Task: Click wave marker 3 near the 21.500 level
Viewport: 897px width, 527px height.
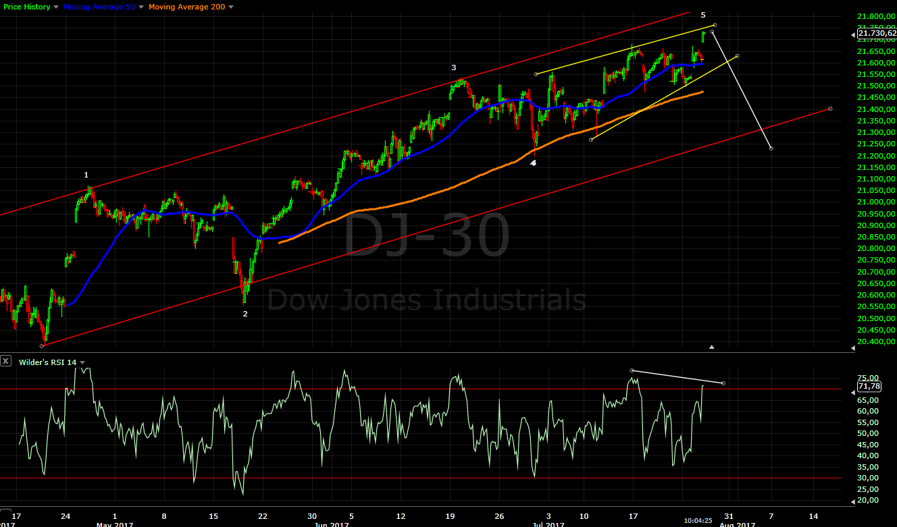Action: click(453, 67)
